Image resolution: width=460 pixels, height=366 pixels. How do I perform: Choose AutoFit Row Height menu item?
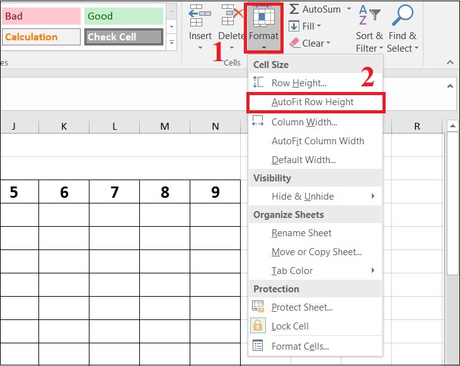[313, 102]
